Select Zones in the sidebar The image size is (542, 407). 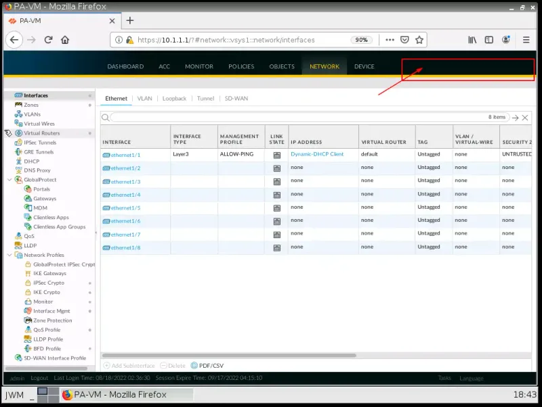[x=31, y=105]
